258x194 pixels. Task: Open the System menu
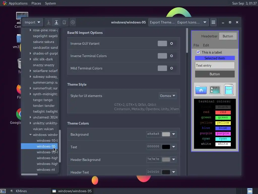coord(50,3)
